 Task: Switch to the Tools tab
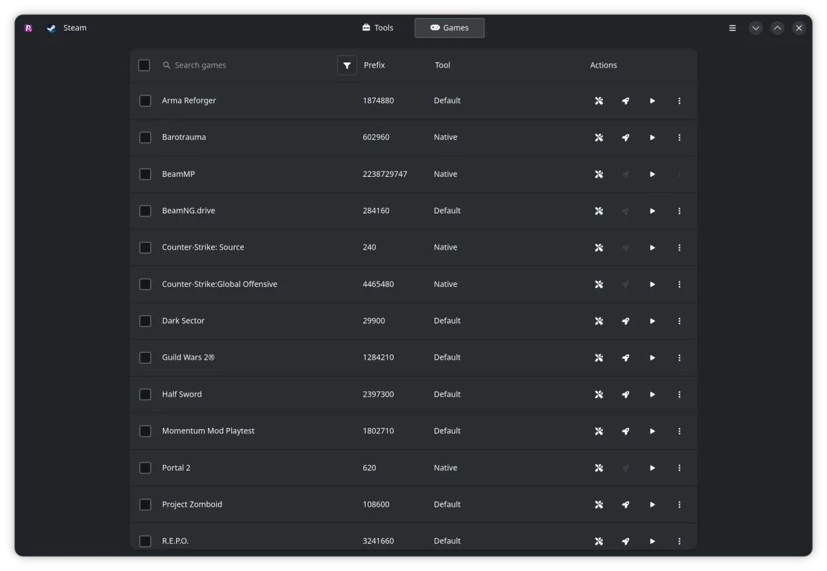click(378, 28)
